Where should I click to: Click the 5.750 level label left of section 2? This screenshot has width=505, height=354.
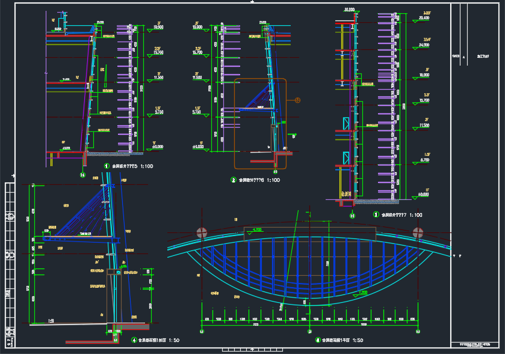click(x=196, y=113)
